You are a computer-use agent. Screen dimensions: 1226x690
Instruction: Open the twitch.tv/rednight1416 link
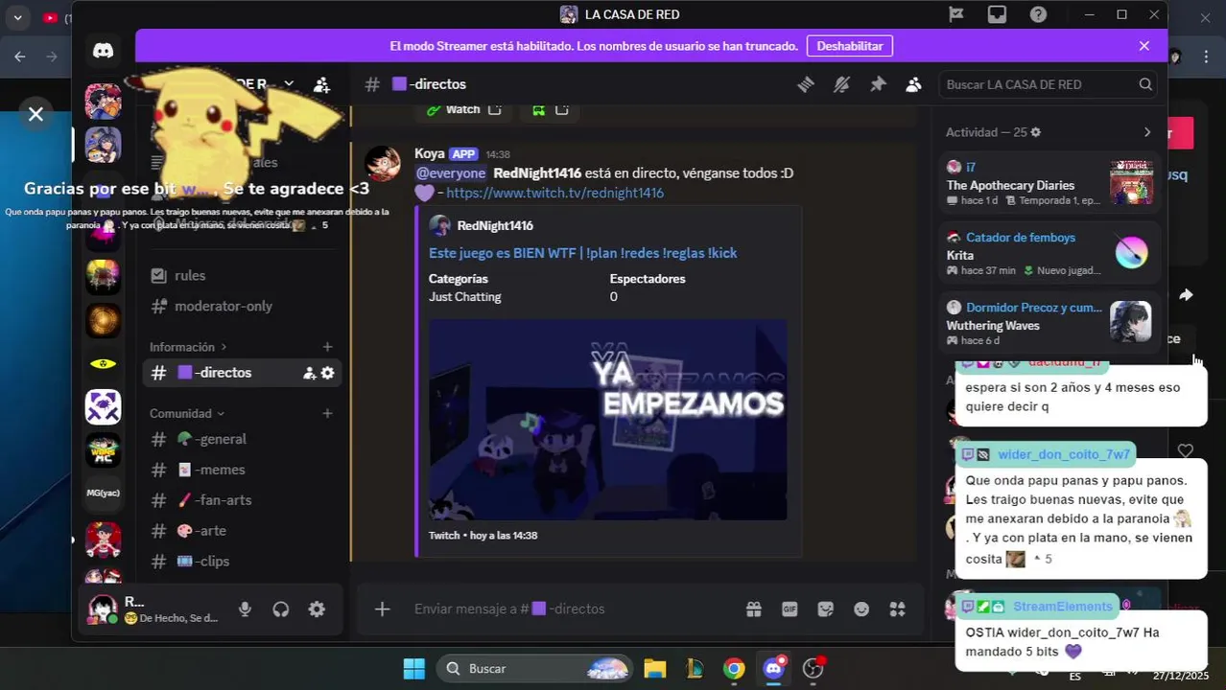pyautogui.click(x=554, y=193)
